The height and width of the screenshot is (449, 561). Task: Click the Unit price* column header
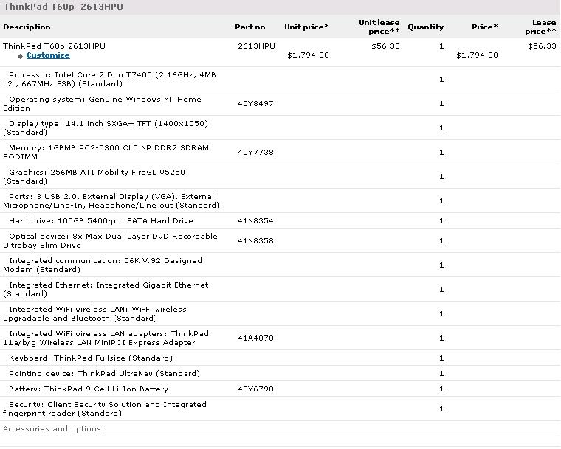pyautogui.click(x=306, y=27)
